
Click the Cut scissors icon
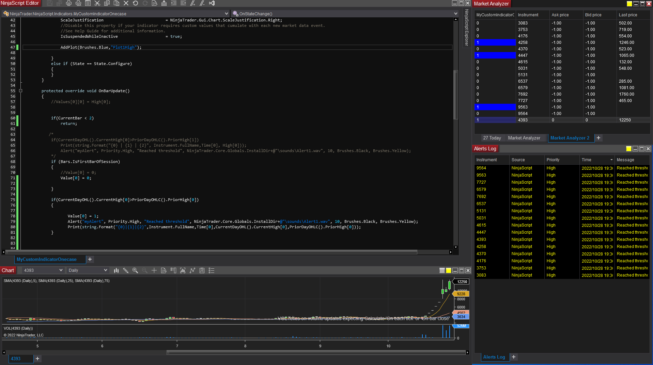tap(97, 3)
